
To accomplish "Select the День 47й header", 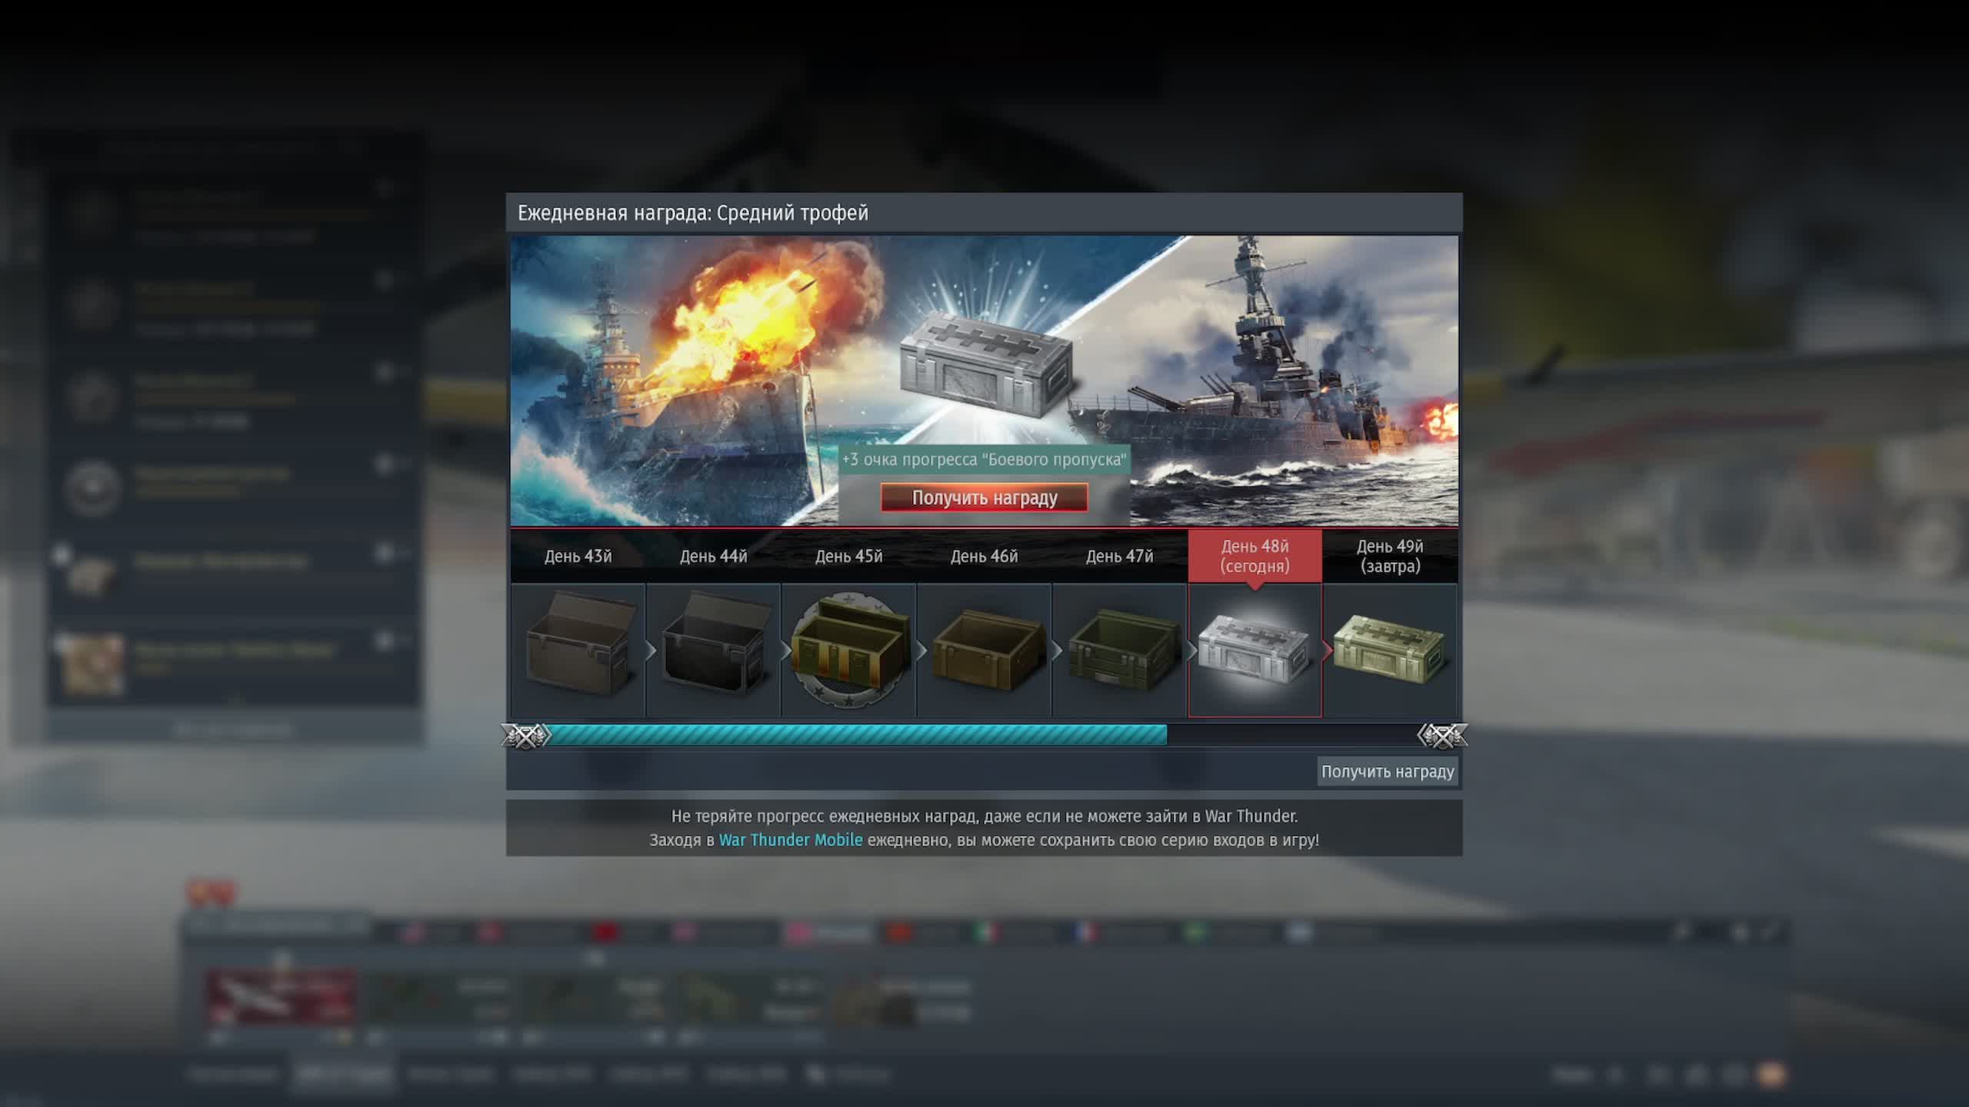I will click(x=1119, y=556).
